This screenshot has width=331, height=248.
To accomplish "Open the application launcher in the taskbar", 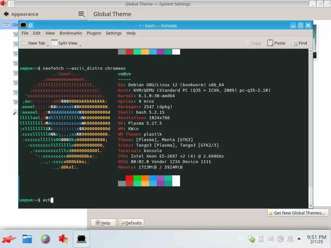I will (x=9, y=239).
